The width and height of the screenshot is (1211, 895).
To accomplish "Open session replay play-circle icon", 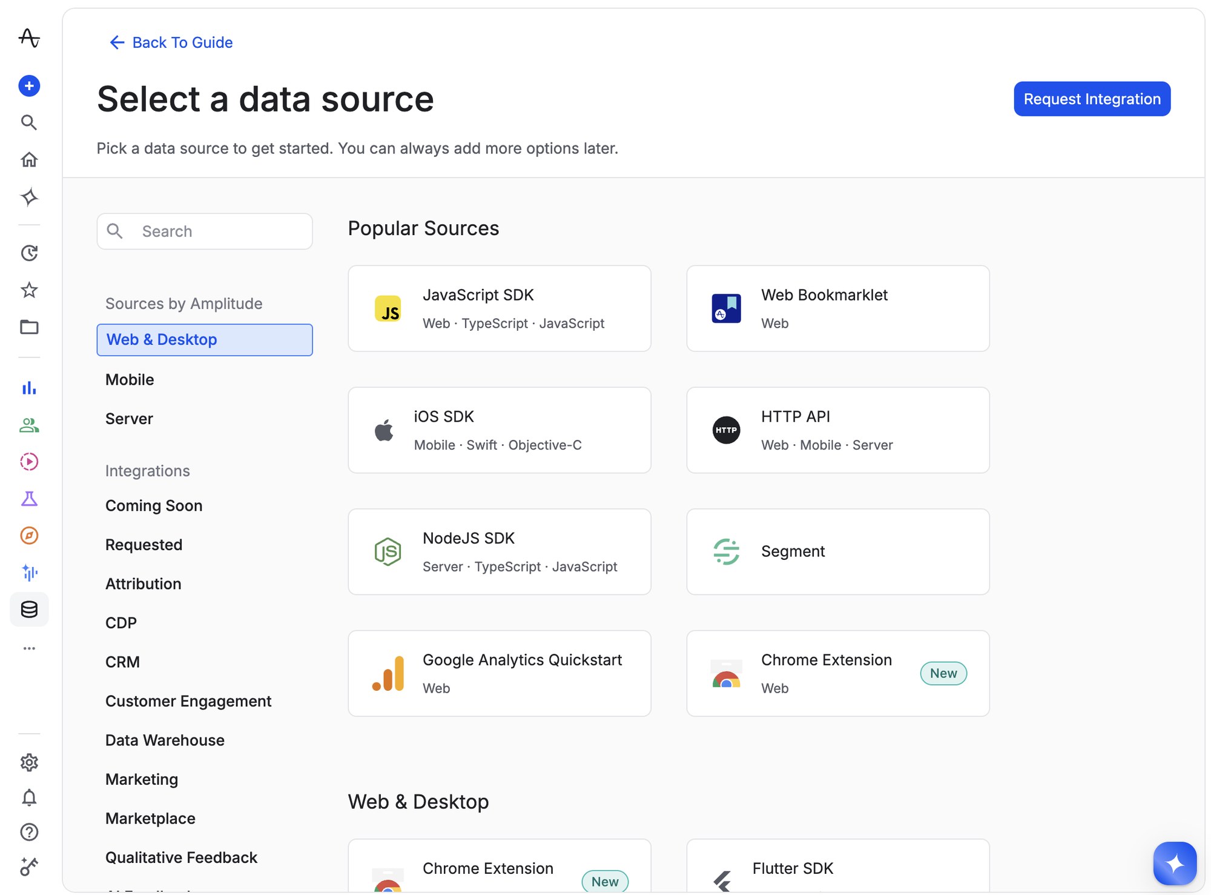I will pos(29,462).
